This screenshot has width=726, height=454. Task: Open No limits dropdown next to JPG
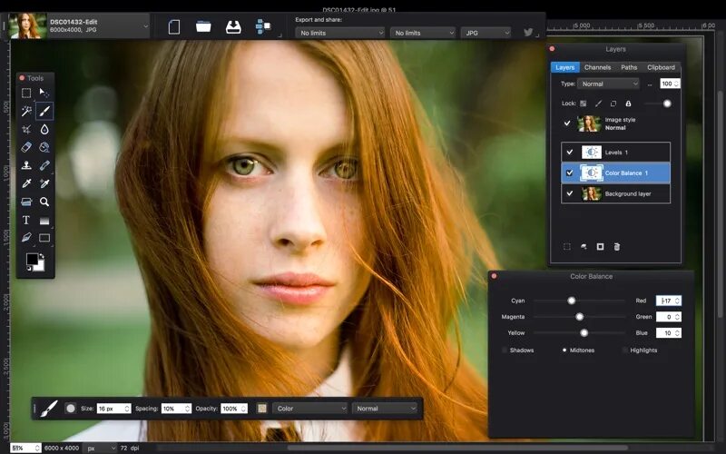click(423, 33)
